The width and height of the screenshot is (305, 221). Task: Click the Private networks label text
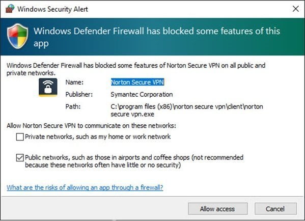(x=98, y=136)
